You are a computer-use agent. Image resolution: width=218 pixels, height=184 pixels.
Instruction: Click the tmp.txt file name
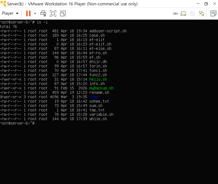[x=97, y=110]
